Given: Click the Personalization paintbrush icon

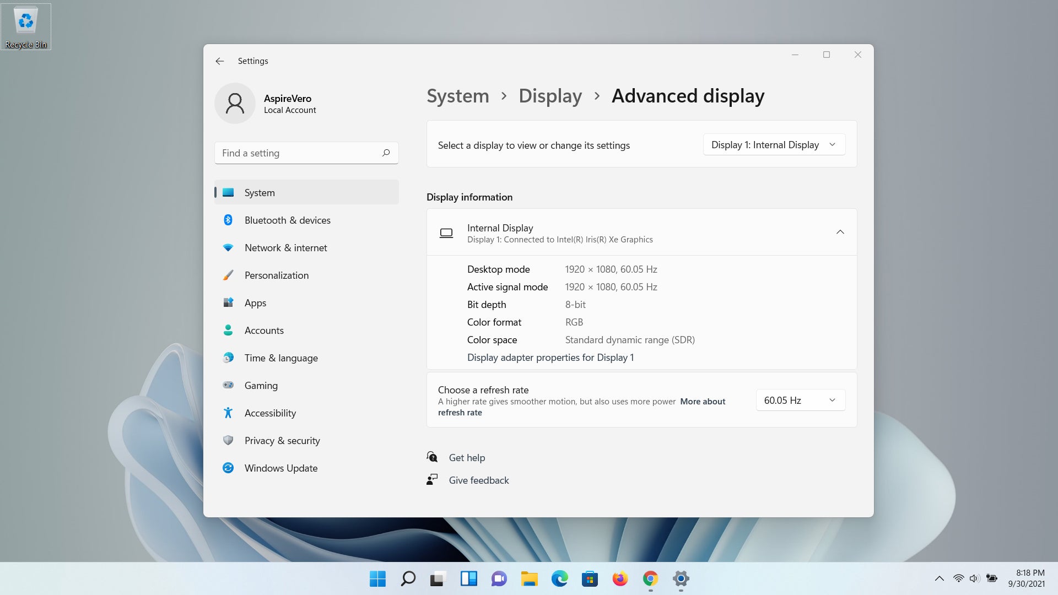Looking at the screenshot, I should point(228,275).
